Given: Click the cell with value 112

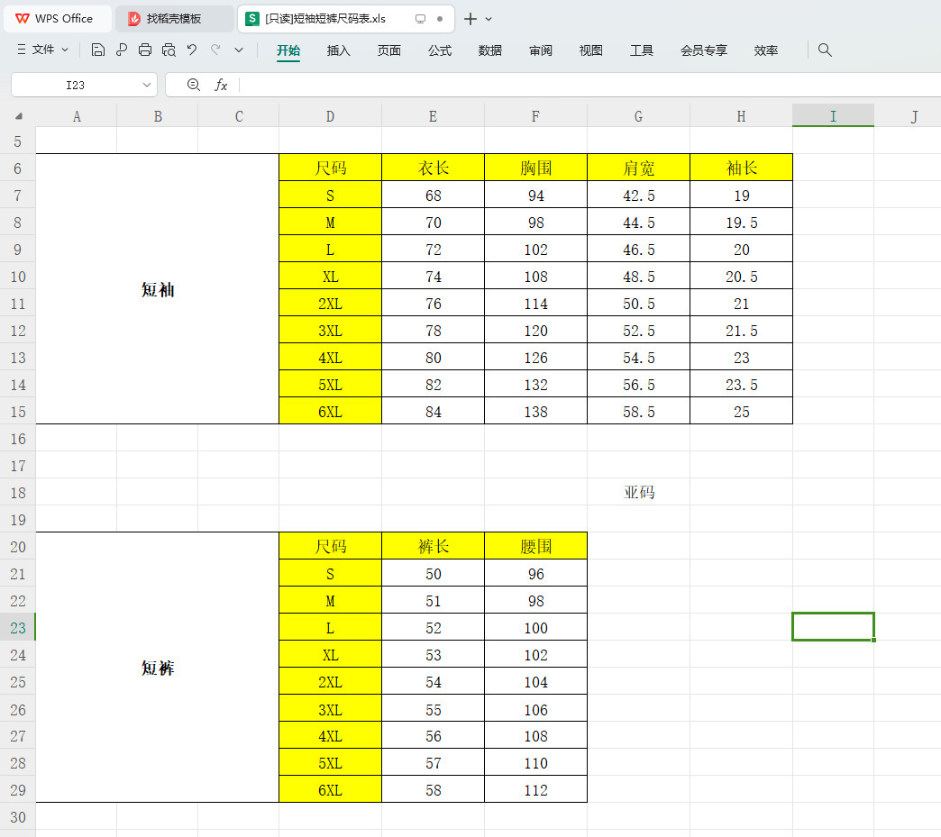Looking at the screenshot, I should pyautogui.click(x=536, y=789).
